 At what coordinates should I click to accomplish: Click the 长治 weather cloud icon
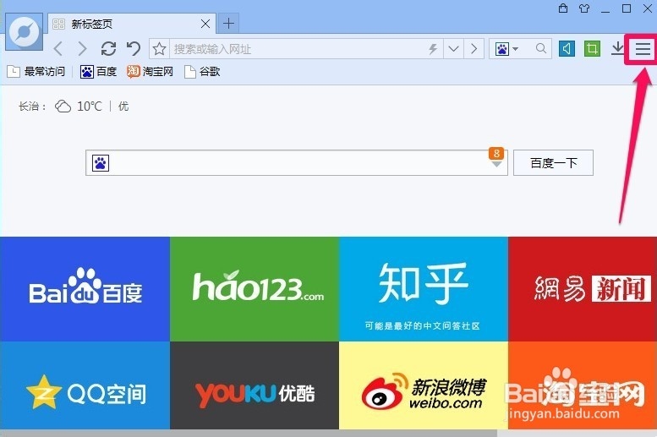(63, 107)
